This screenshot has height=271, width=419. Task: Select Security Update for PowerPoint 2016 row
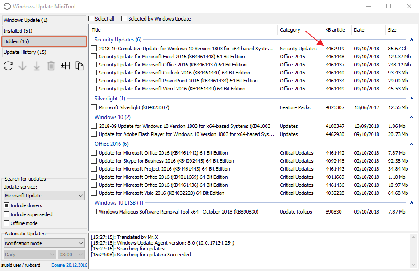(x=253, y=81)
